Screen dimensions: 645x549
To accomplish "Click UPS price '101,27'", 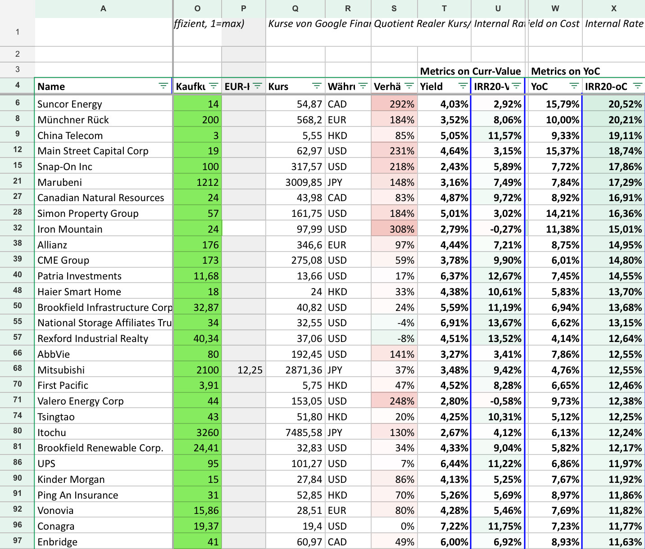I will [x=295, y=463].
